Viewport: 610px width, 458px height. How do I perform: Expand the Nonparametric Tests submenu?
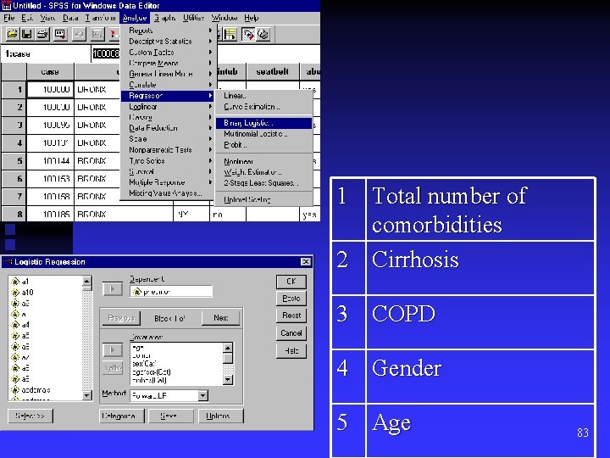[x=167, y=149]
